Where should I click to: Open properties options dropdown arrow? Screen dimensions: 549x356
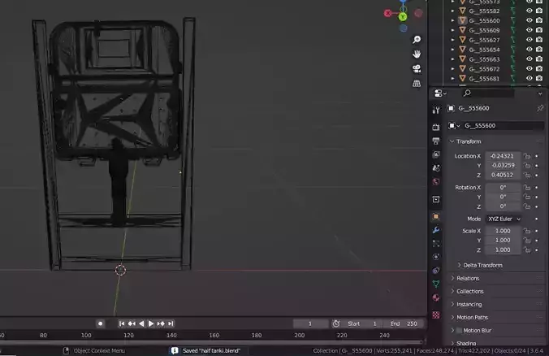(x=540, y=93)
